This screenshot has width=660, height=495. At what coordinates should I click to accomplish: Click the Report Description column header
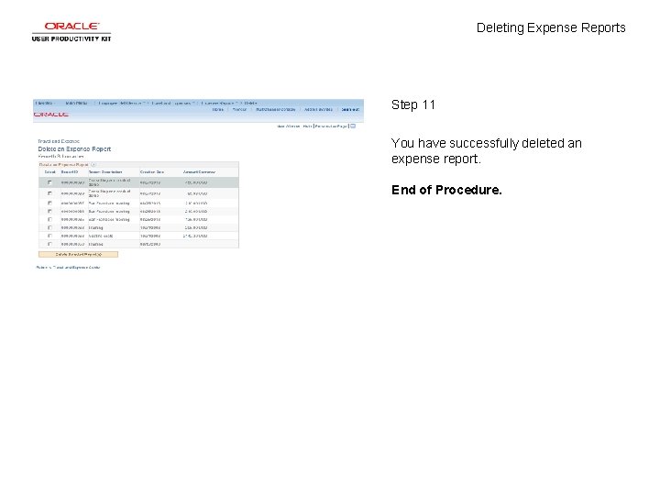[105, 172]
